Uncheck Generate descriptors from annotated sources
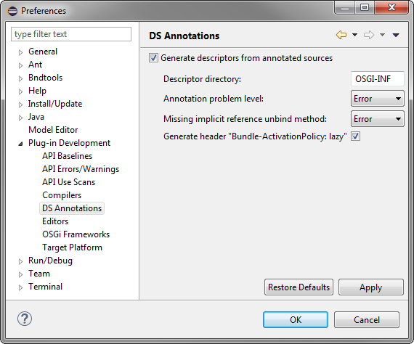The height and width of the screenshot is (344, 414). coord(153,58)
